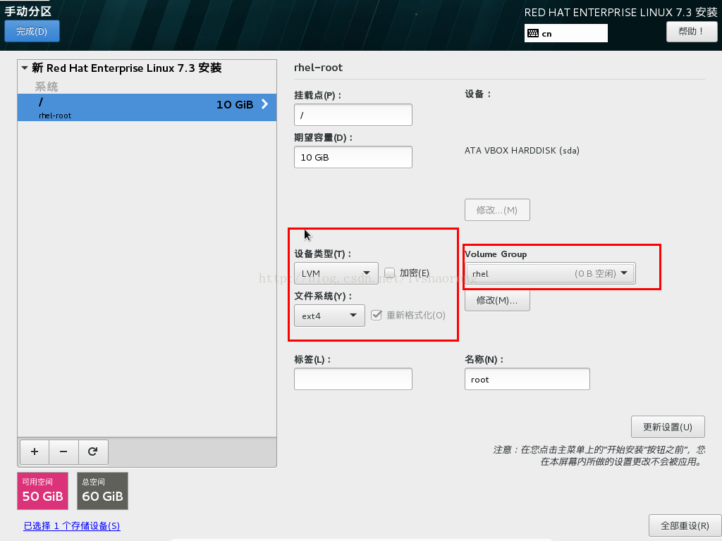722x541 pixels.
Task: Click the plus icon to add mount point
Action: click(x=35, y=452)
